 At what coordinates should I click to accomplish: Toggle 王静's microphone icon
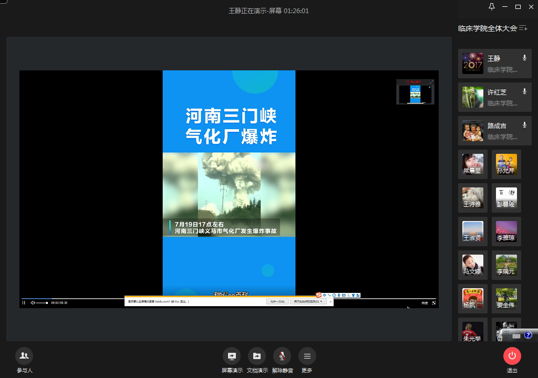(524, 58)
